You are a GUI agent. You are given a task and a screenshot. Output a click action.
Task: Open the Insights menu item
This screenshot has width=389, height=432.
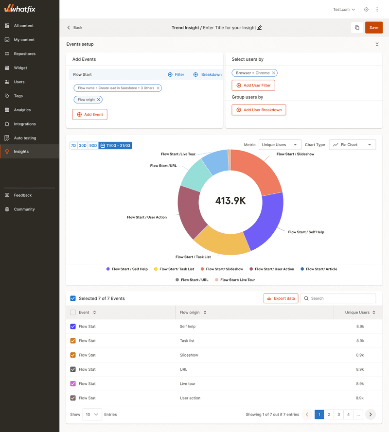click(20, 152)
